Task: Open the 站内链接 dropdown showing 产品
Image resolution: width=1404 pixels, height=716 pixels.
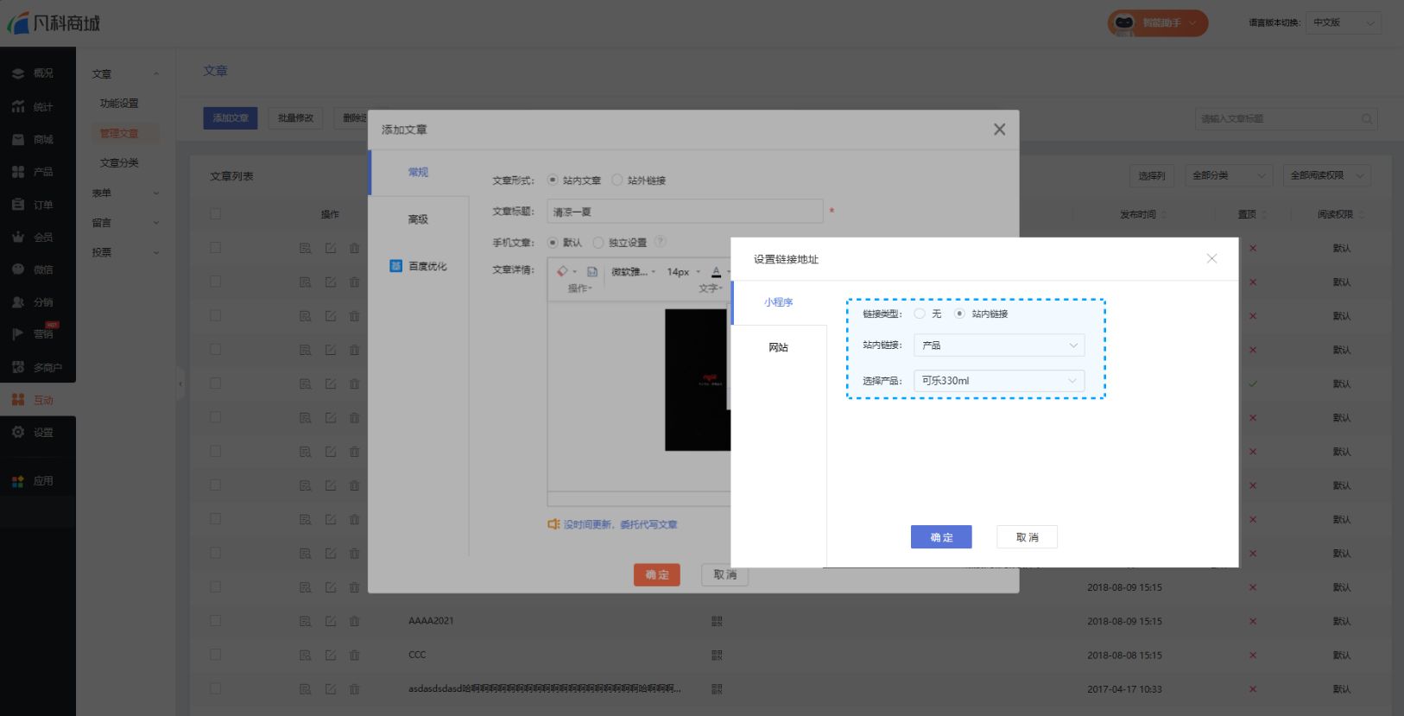Action: click(x=999, y=345)
